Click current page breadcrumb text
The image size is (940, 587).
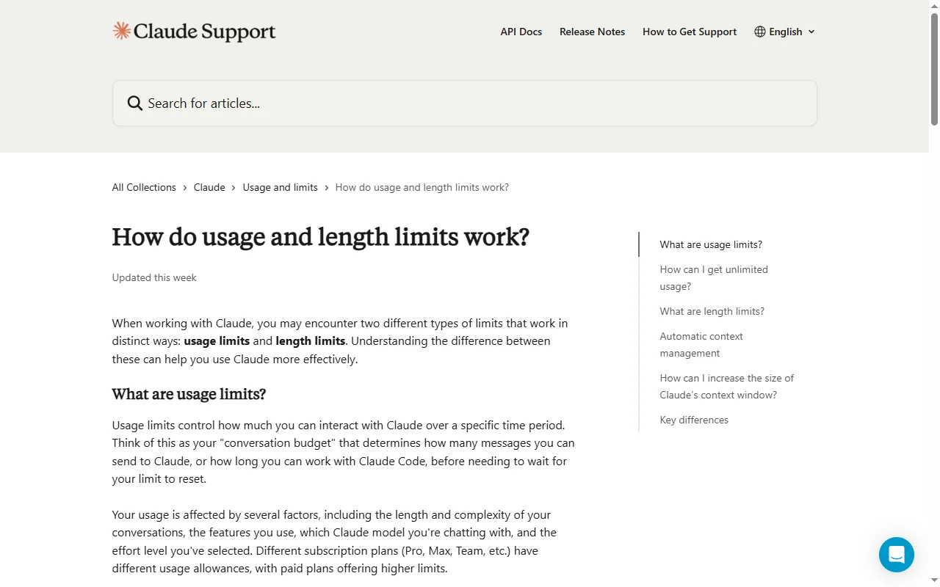tap(422, 187)
